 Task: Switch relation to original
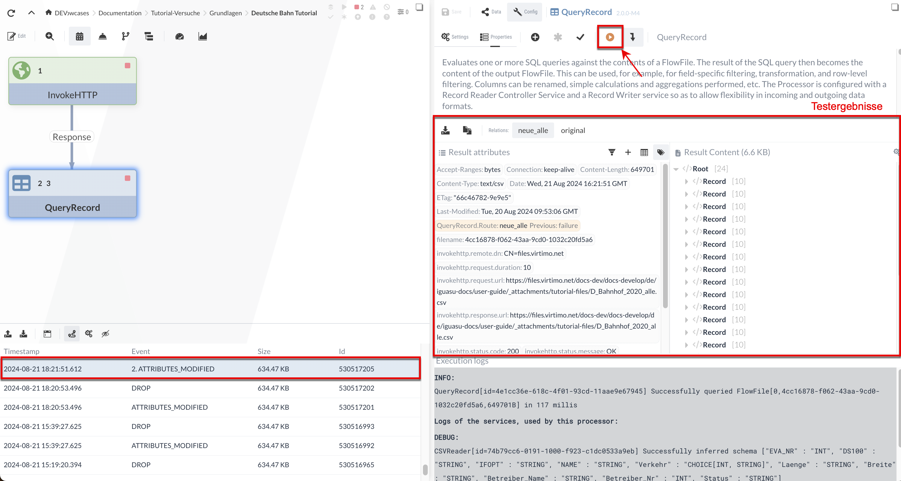[x=573, y=130]
